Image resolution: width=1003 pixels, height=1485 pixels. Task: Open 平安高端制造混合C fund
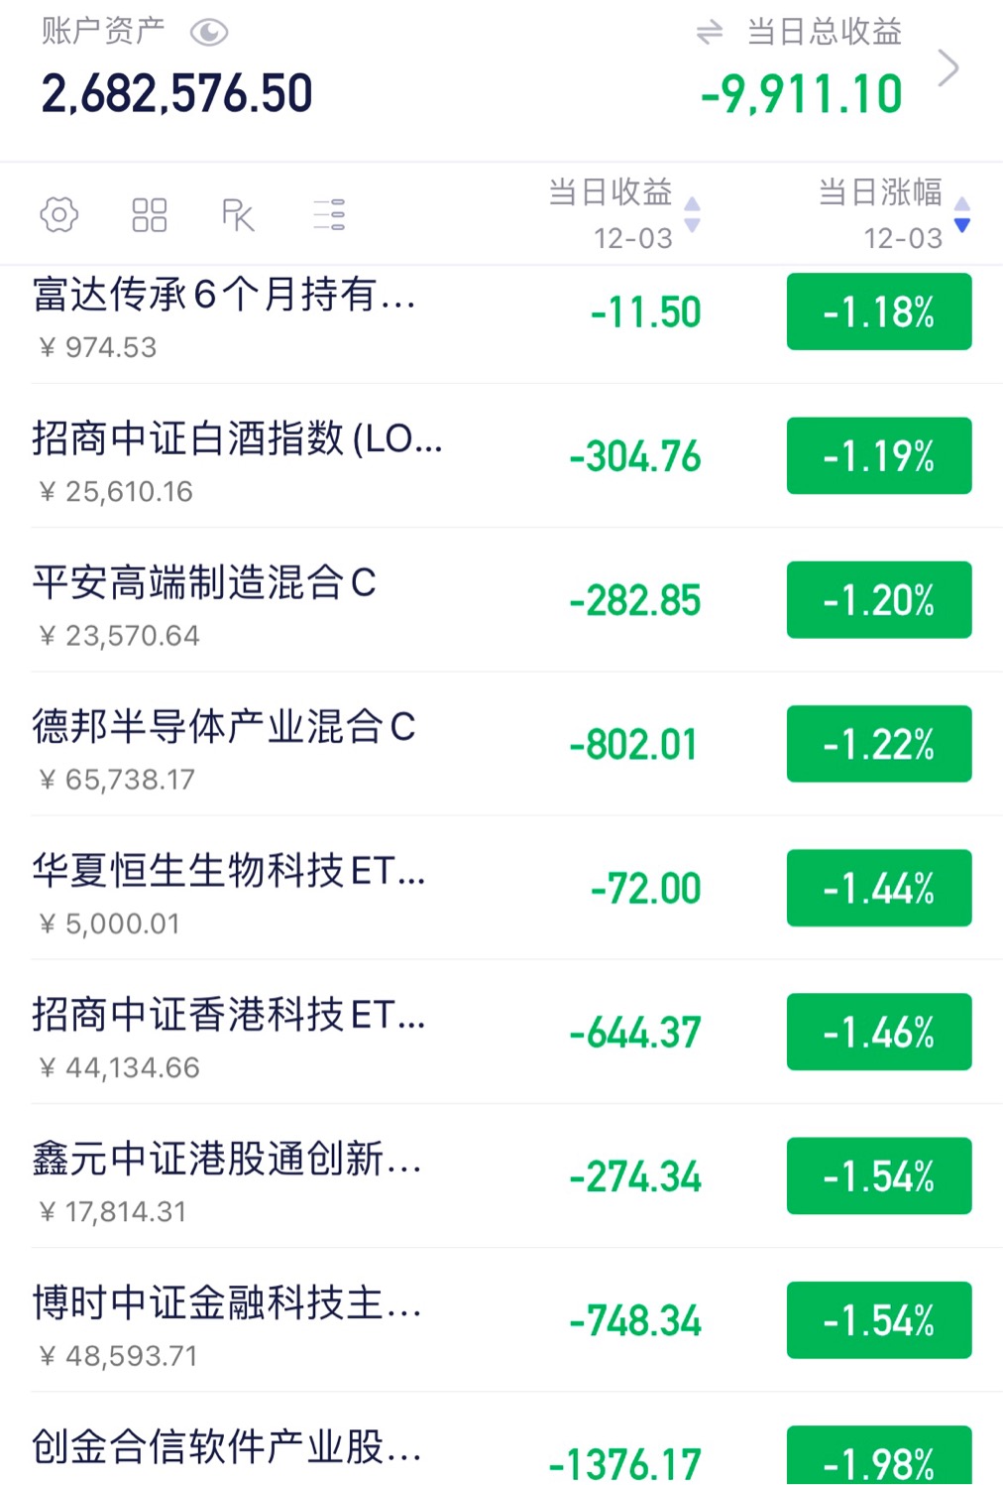click(x=204, y=600)
